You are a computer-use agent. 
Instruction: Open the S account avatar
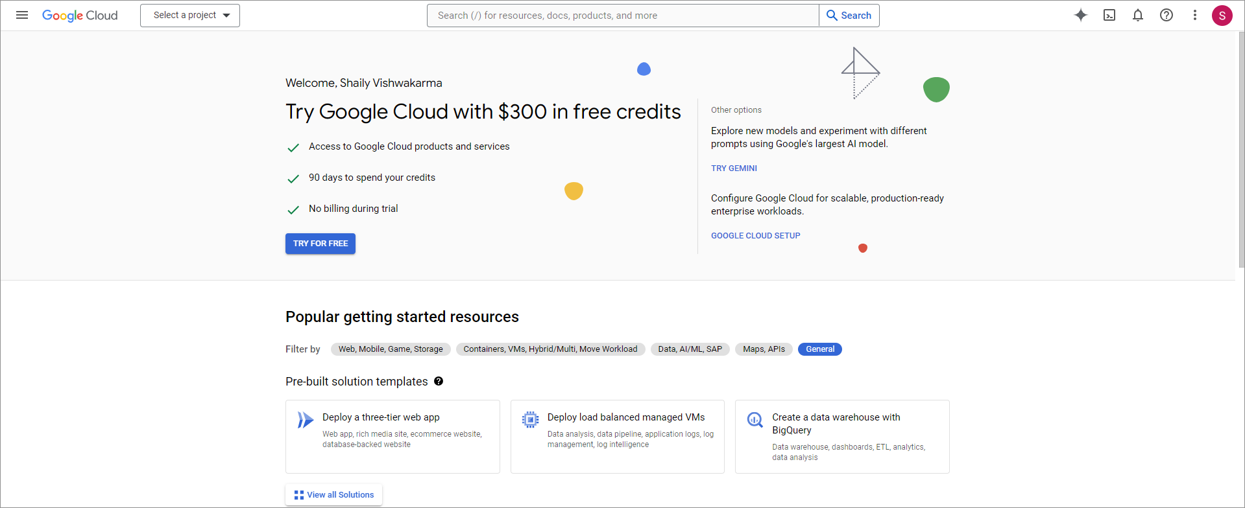click(1222, 16)
